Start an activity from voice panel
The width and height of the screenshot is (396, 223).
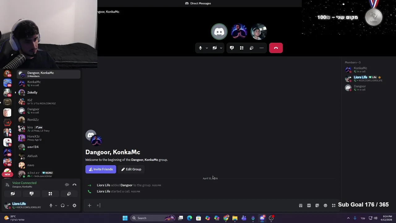50,194
